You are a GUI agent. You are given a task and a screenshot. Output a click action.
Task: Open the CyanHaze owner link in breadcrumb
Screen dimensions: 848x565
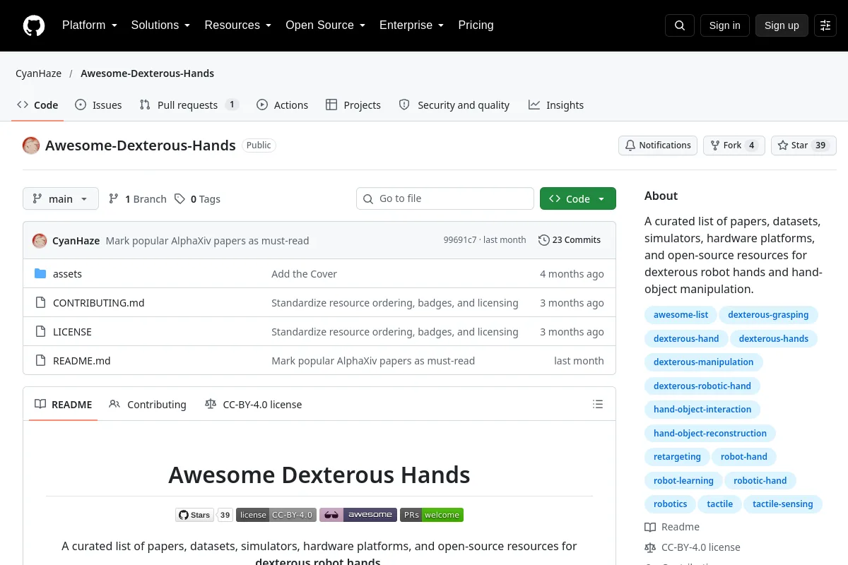[x=38, y=73]
